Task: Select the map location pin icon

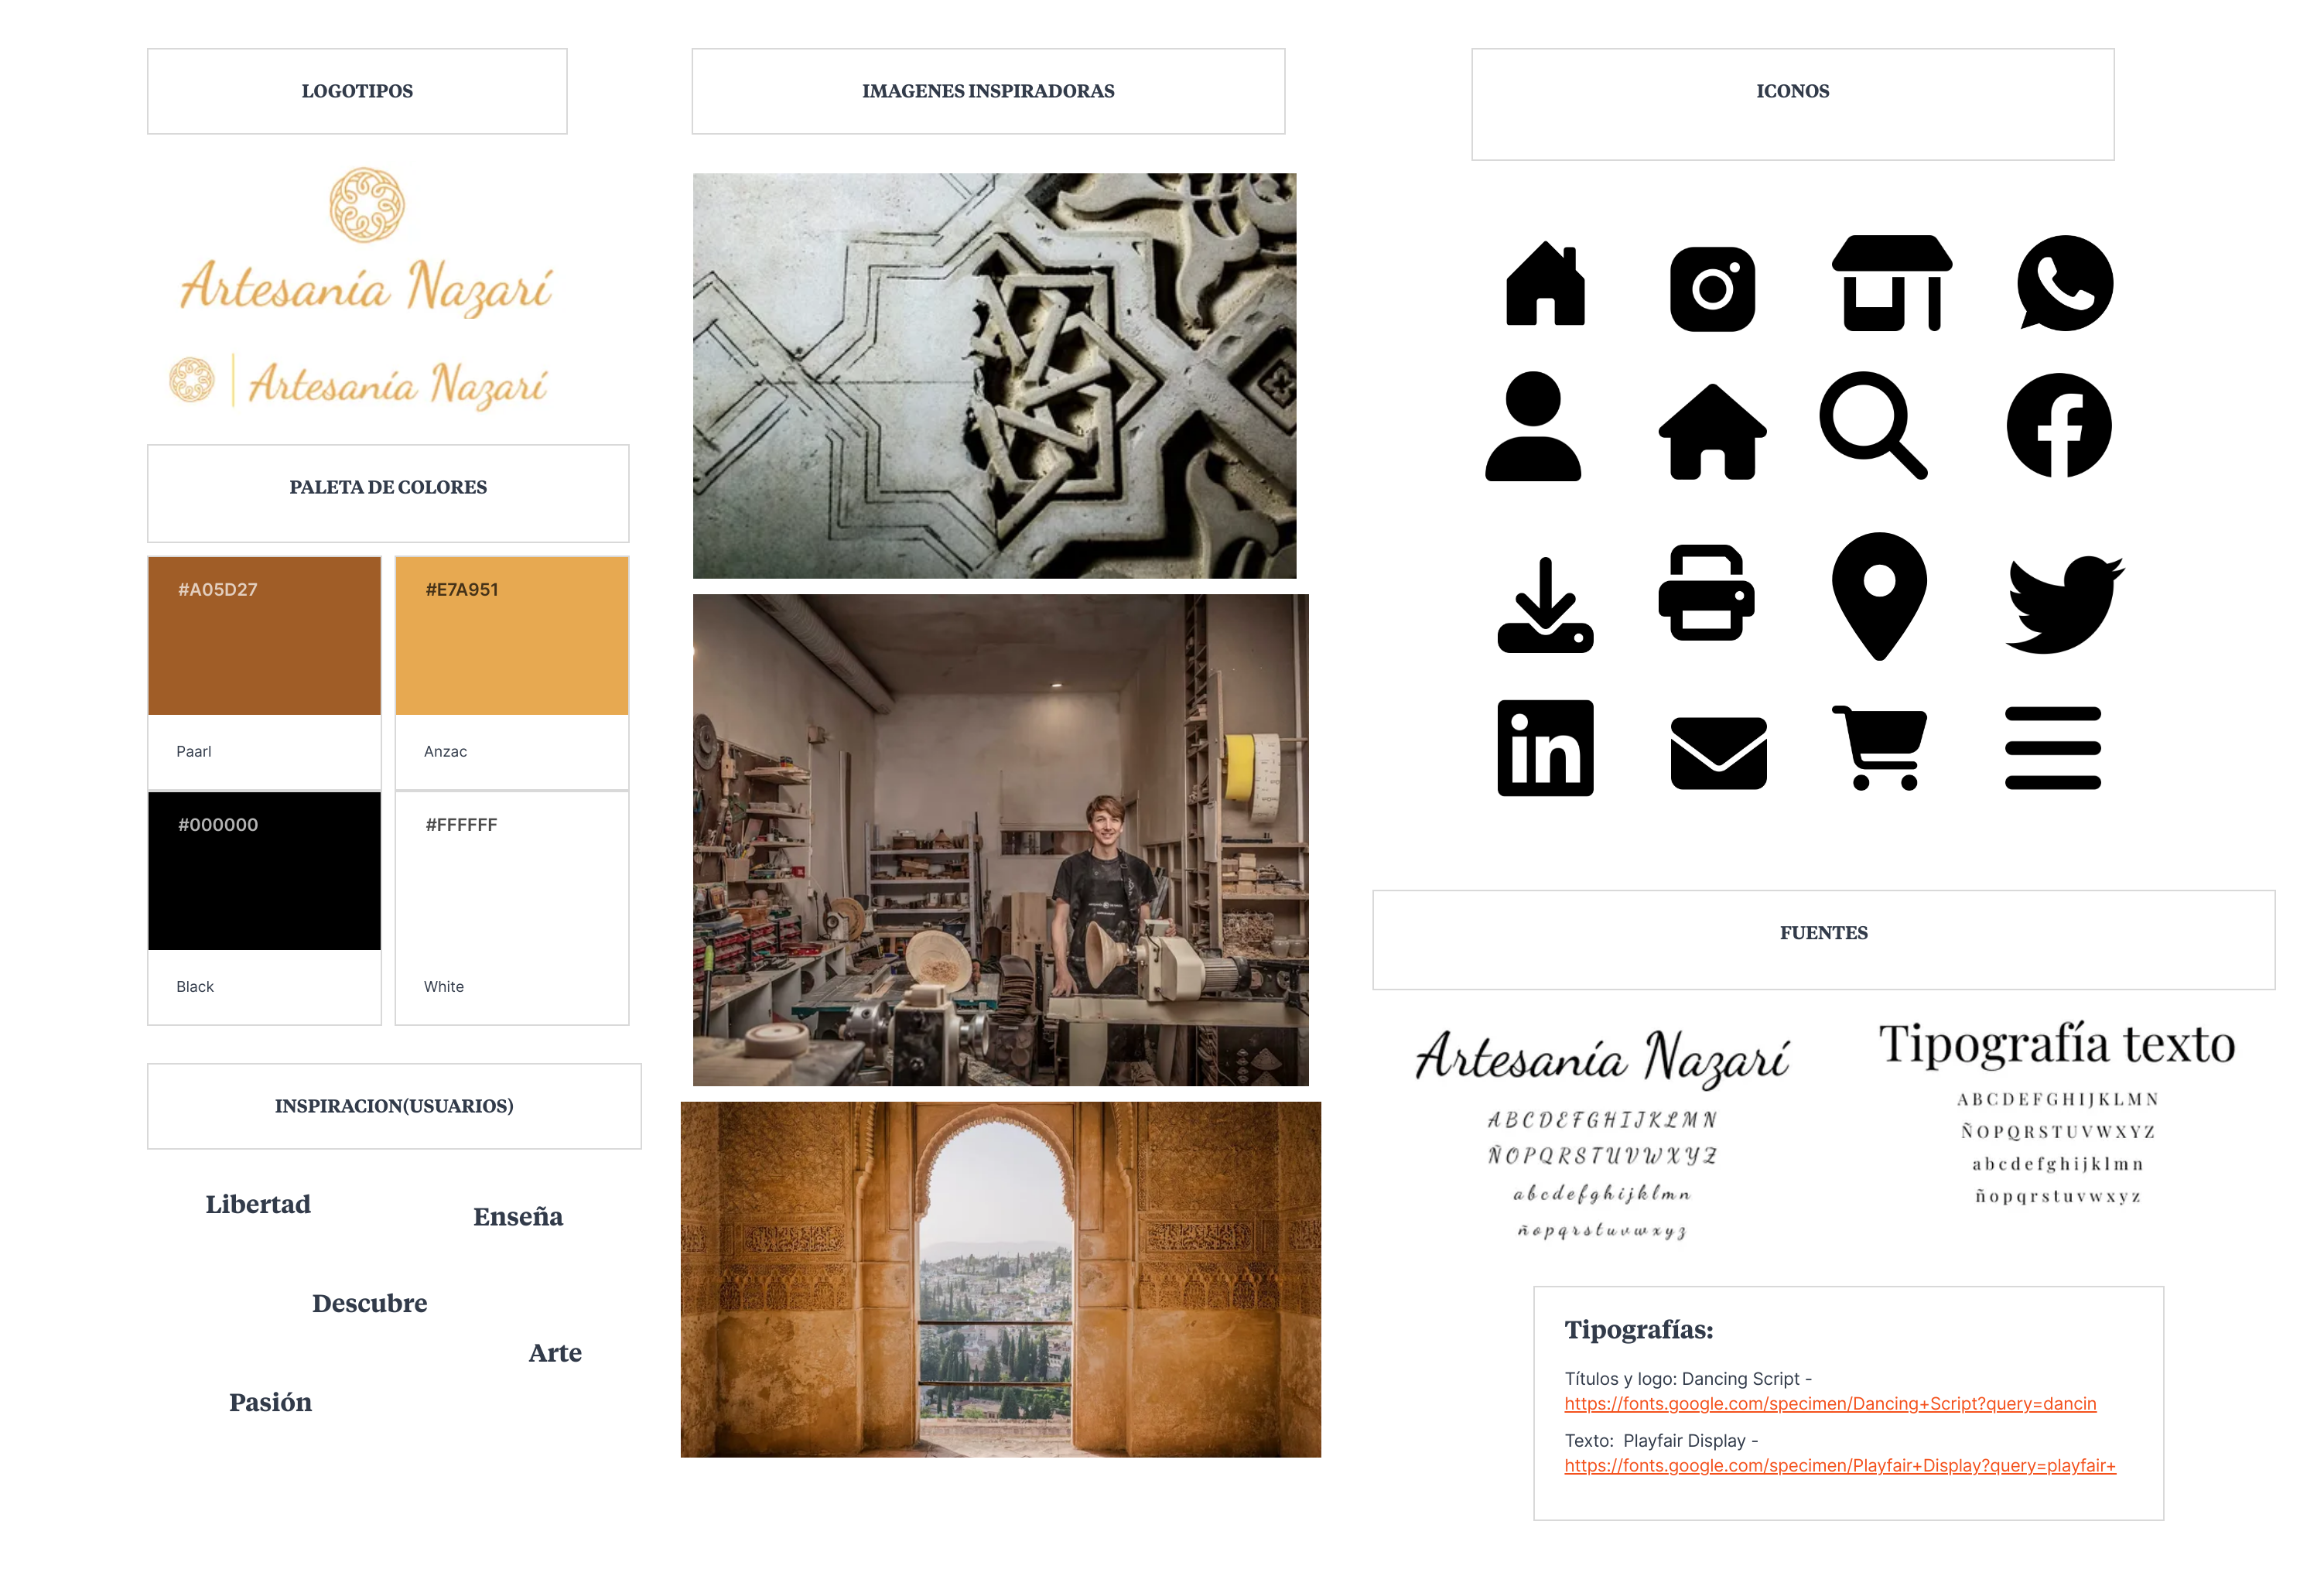Action: (x=1878, y=594)
